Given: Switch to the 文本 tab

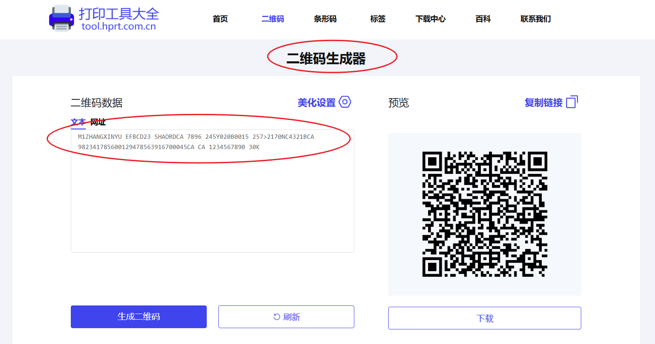Looking at the screenshot, I should point(78,122).
